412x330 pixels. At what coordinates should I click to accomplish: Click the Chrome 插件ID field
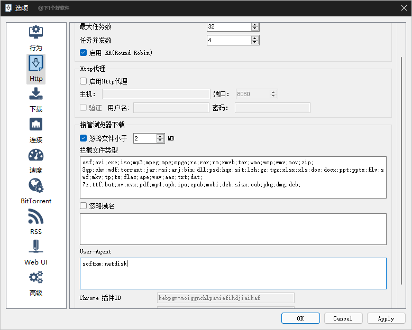tap(226, 298)
